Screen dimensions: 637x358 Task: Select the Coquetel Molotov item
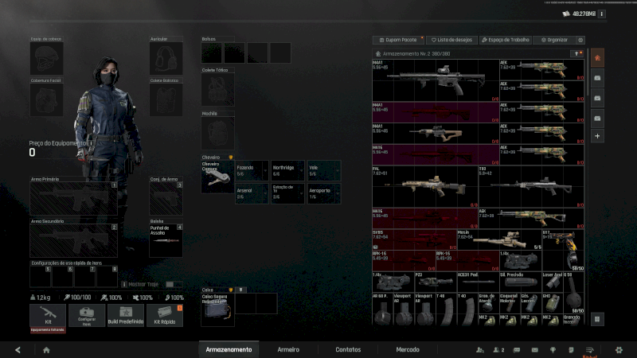[510, 303]
